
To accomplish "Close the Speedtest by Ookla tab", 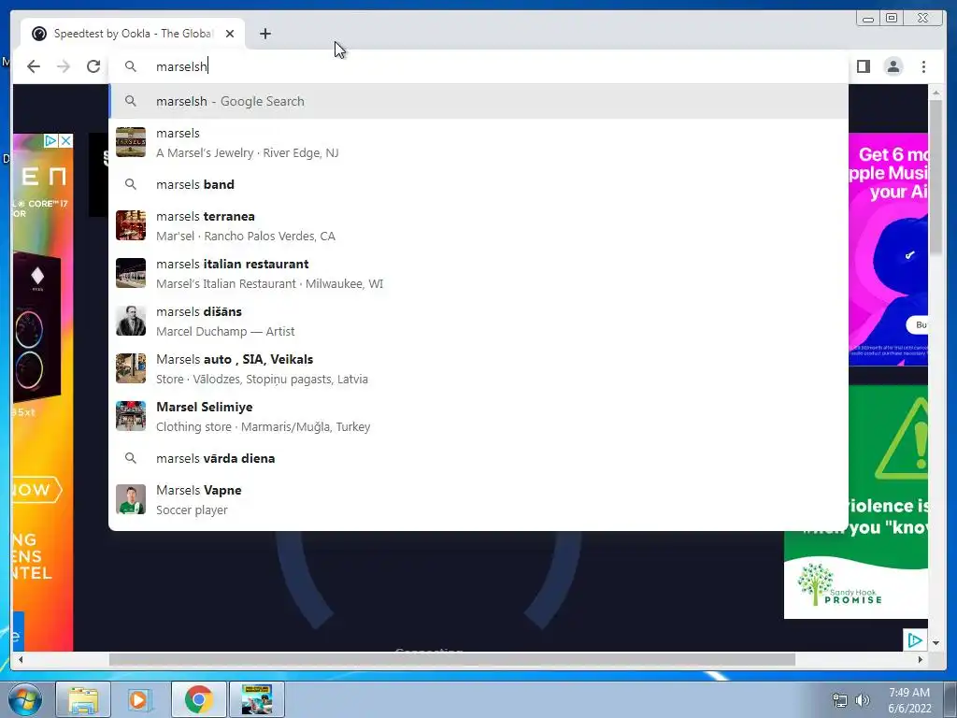I will tap(230, 34).
